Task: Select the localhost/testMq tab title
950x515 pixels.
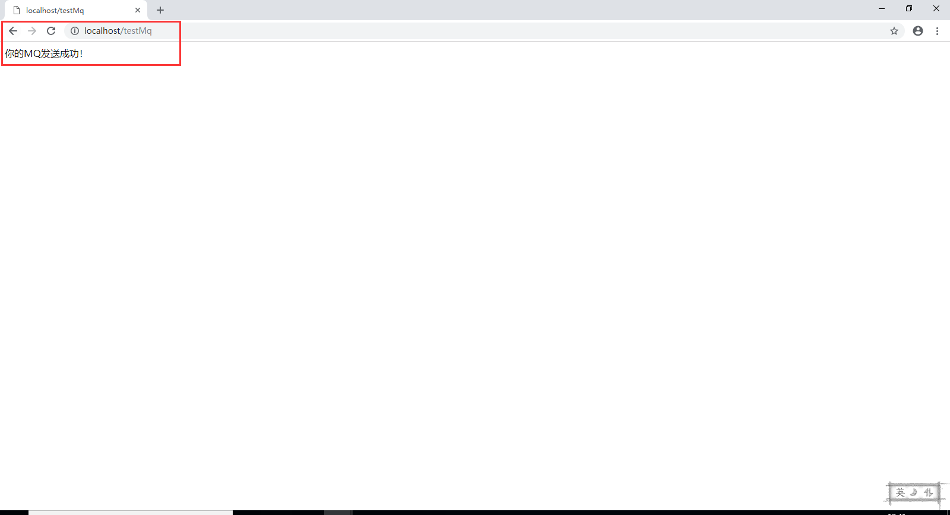Action: tap(55, 11)
